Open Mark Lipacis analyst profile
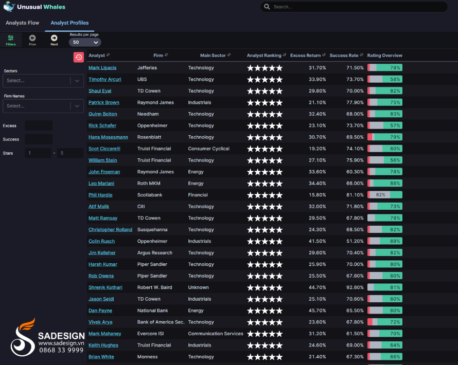 click(x=102, y=68)
